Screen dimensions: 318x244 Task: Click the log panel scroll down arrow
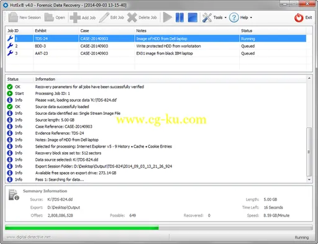click(309, 179)
